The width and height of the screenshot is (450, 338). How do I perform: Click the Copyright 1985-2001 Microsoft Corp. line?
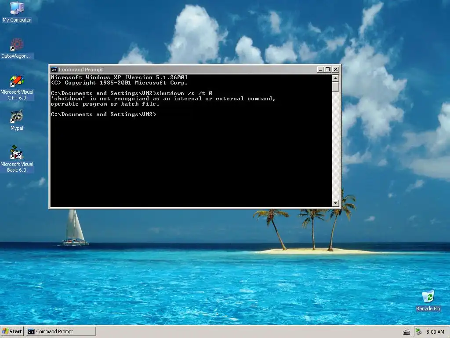[x=119, y=83]
